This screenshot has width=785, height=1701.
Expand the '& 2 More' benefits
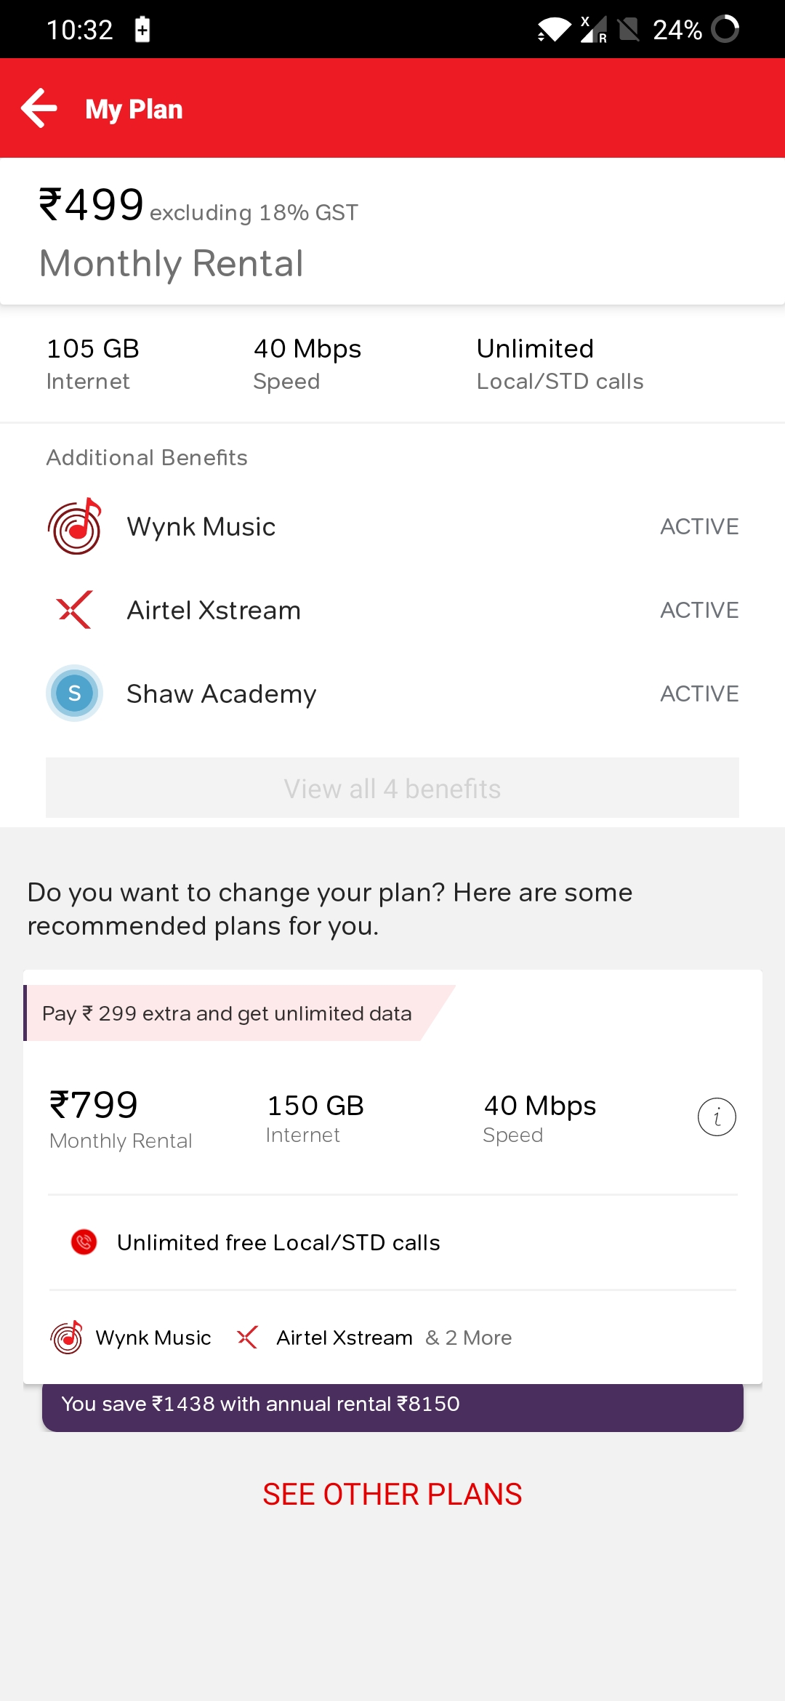[x=469, y=1338]
